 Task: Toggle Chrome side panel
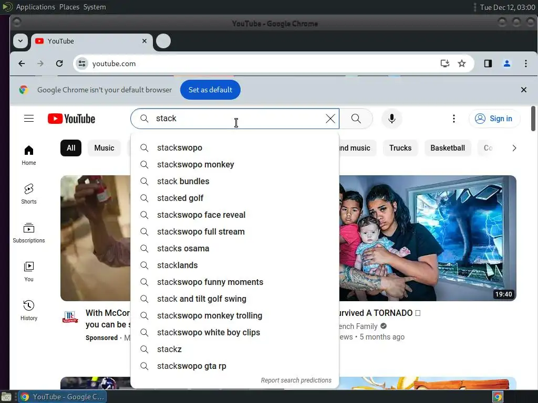pos(488,63)
